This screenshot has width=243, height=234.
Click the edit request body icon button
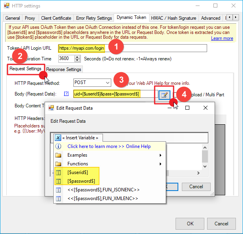[164, 95]
